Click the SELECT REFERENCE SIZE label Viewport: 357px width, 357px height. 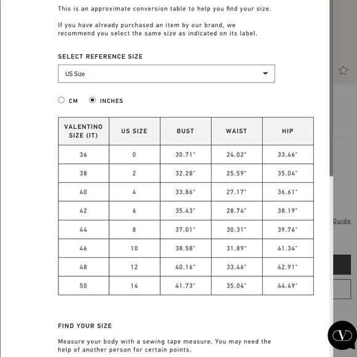click(x=100, y=57)
